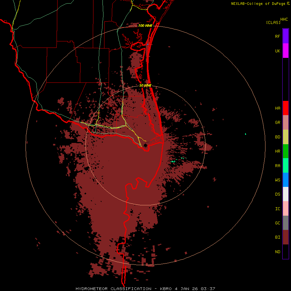Click the BD yellow legend swatch
The height and width of the screenshot is (291, 291).
coord(286,137)
